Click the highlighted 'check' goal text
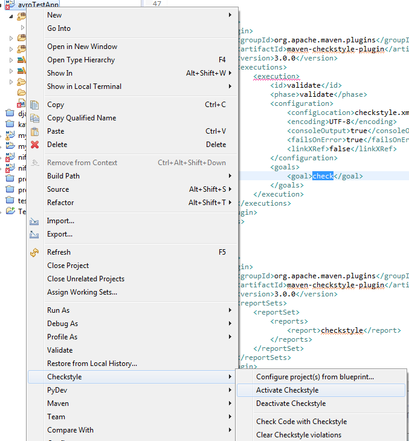Screen dimensions: 409x441 click(323, 176)
